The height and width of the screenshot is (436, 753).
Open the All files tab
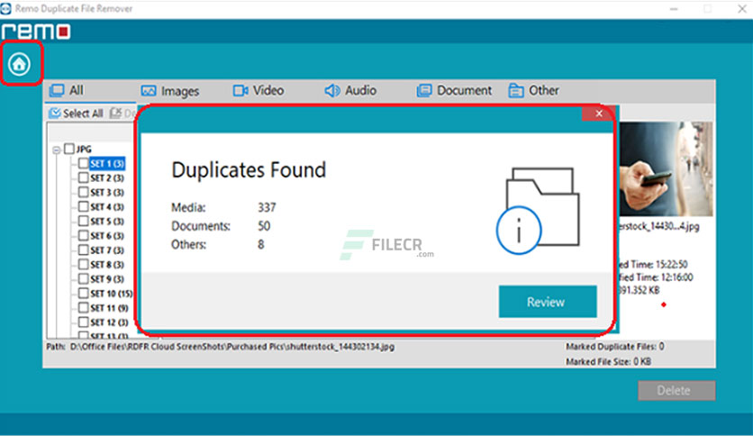[67, 90]
